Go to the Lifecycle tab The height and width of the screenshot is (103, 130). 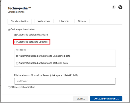point(64,21)
